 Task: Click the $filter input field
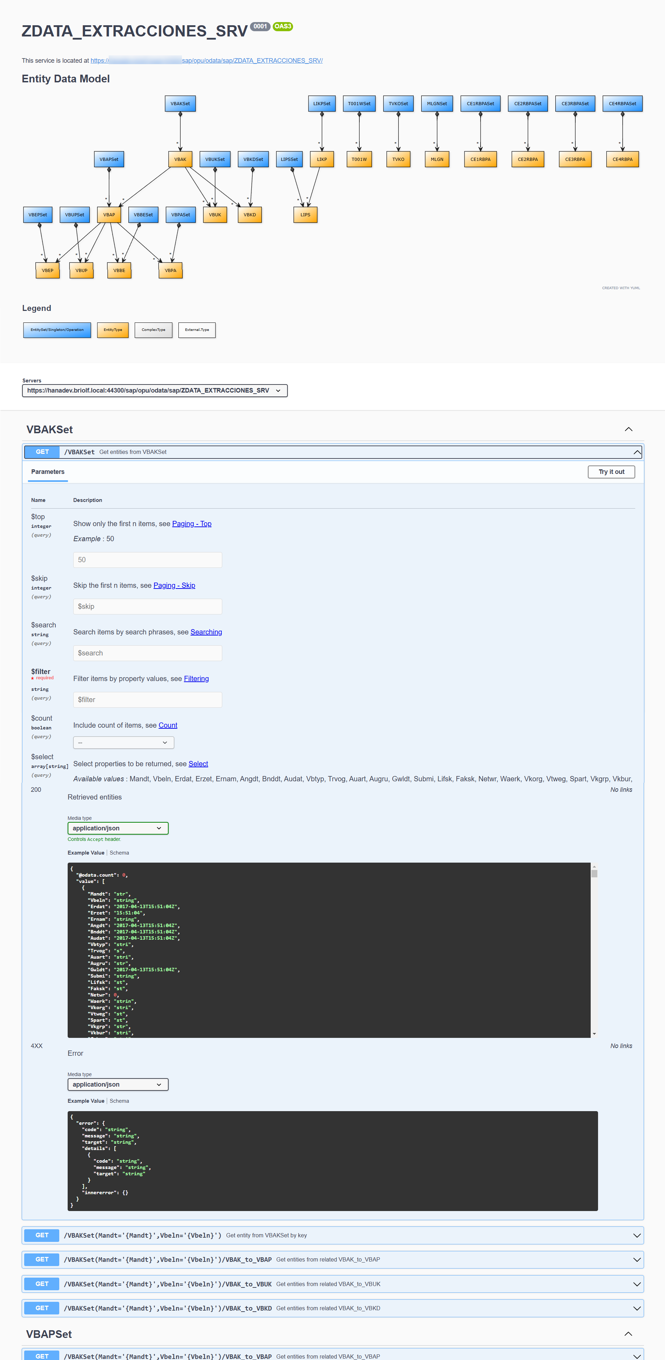pos(147,700)
